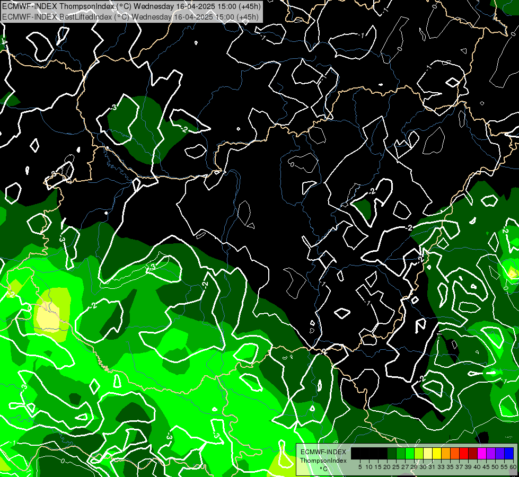Click legend scale value 55
519x477 pixels.
pos(504,467)
